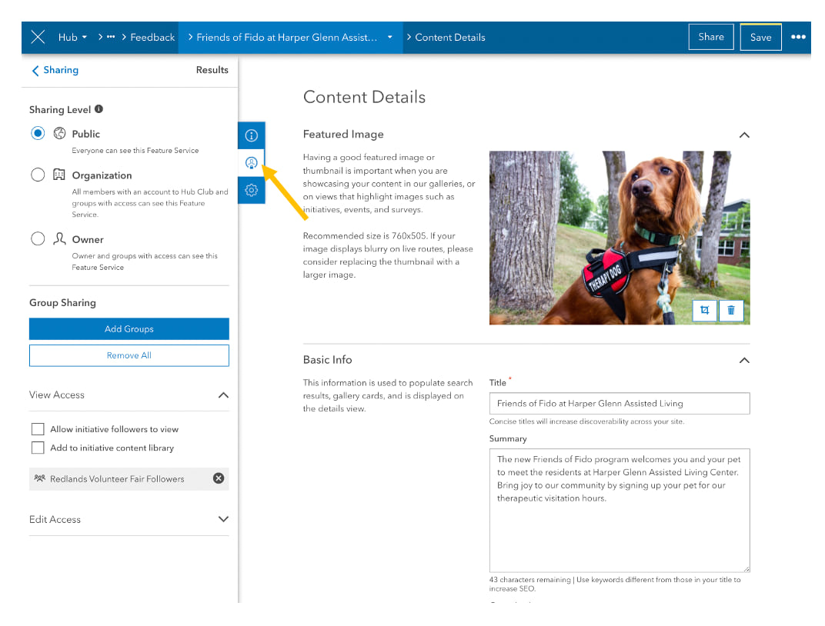825x626 pixels.
Task: Click Add Groups under Group Sharing
Action: pos(129,328)
